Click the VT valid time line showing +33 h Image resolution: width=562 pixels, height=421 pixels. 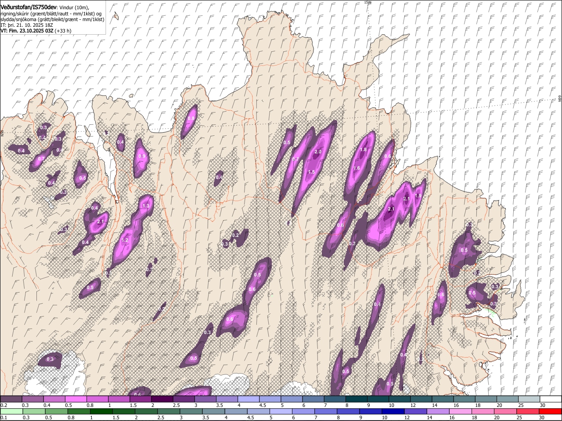point(36,31)
